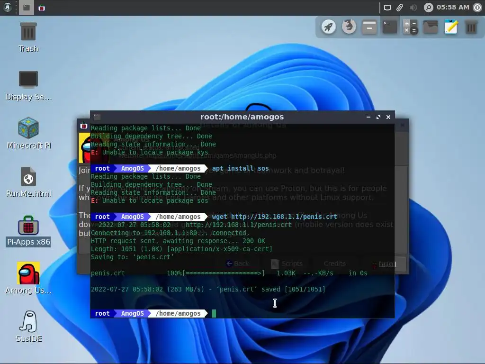Click the terminal title 'root:/home/amogos'
485x364 pixels.
[242, 117]
